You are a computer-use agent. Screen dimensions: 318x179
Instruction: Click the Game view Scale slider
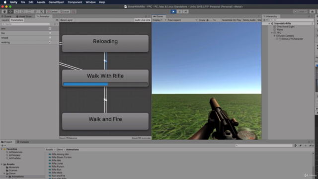209,20
